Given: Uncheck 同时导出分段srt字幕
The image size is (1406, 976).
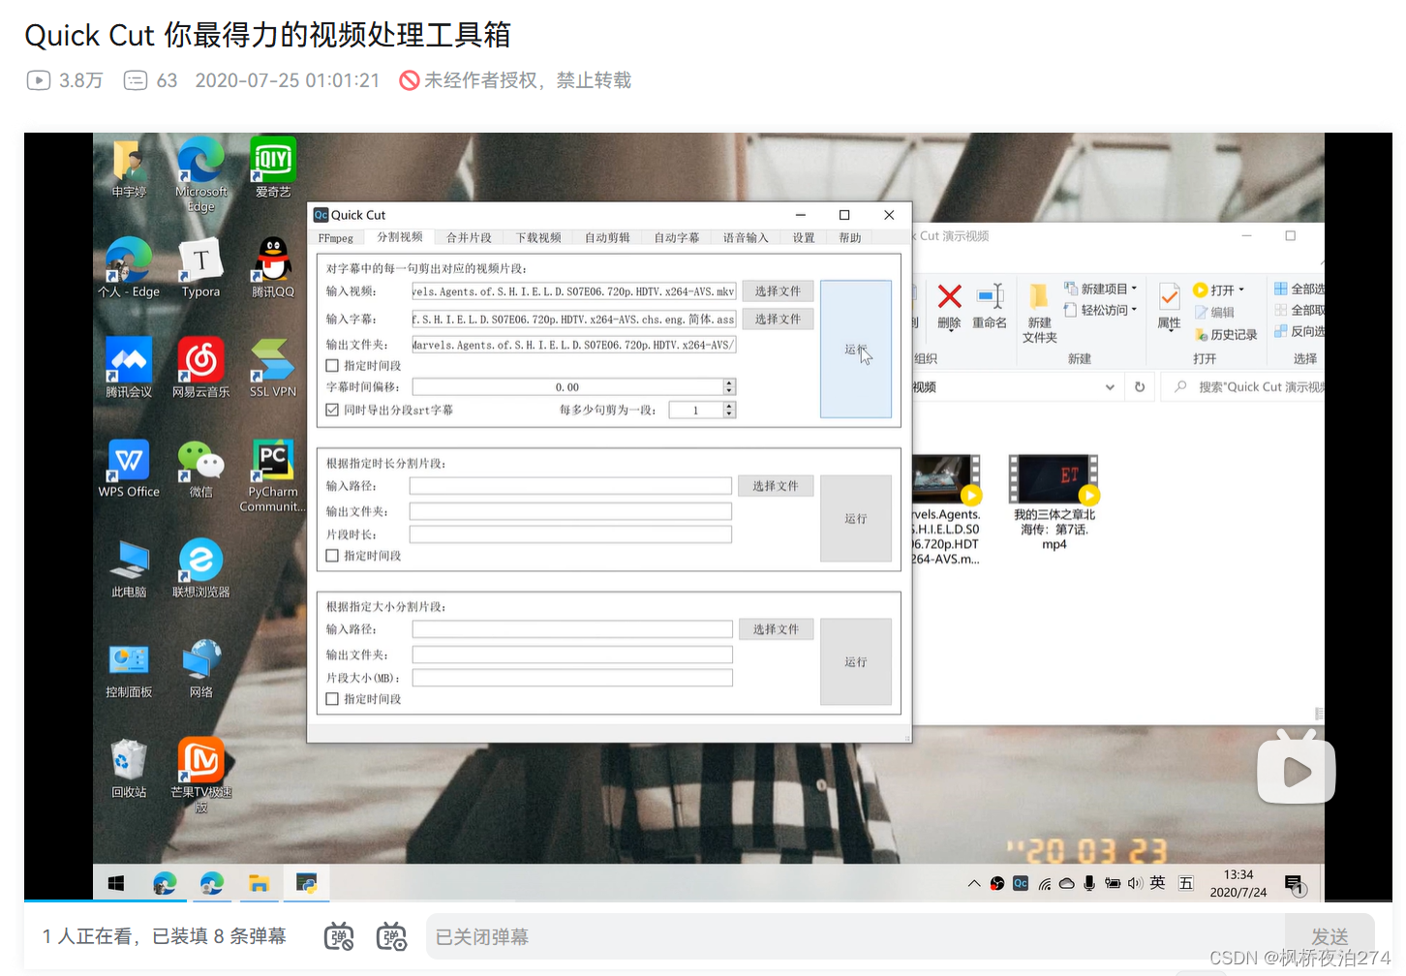Looking at the screenshot, I should pyautogui.click(x=332, y=410).
